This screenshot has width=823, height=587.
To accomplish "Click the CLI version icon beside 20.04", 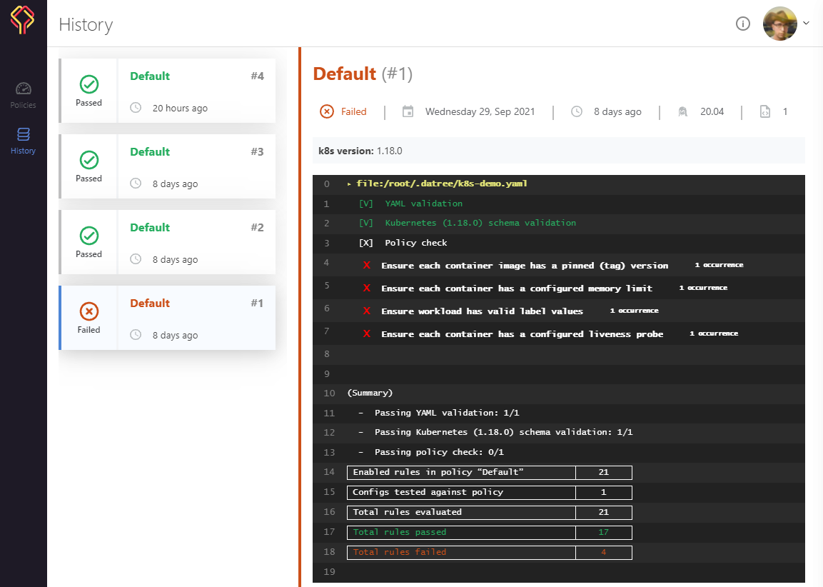I will pos(683,111).
